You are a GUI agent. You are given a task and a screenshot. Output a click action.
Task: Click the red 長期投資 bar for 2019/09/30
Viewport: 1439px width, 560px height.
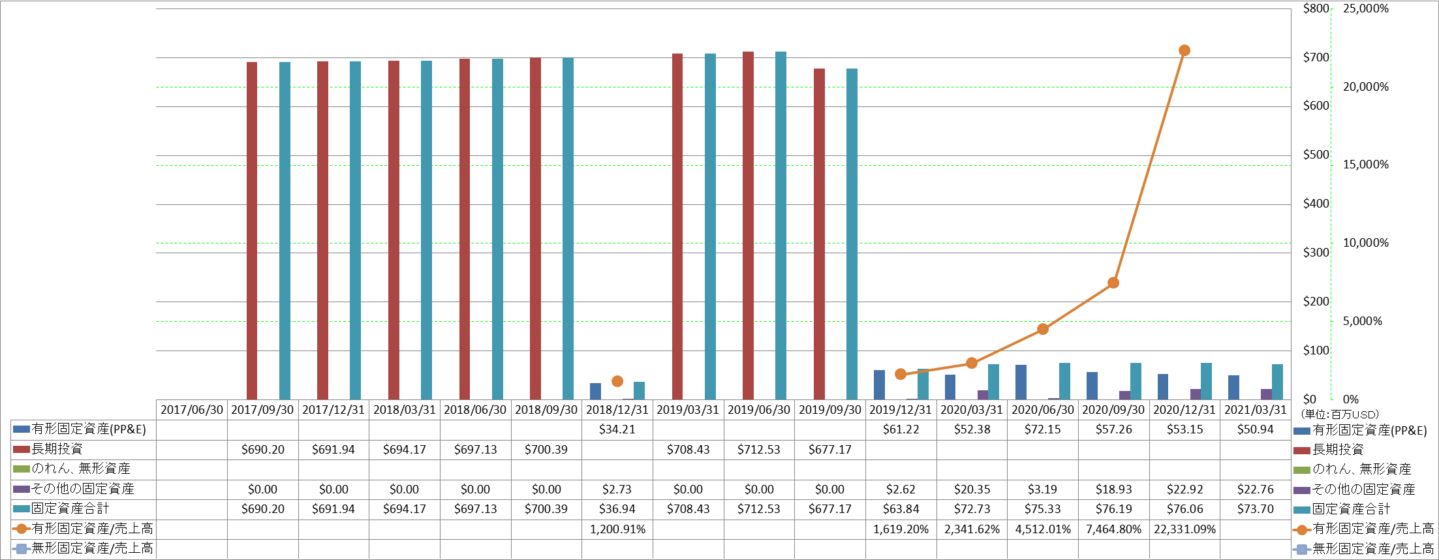(819, 234)
